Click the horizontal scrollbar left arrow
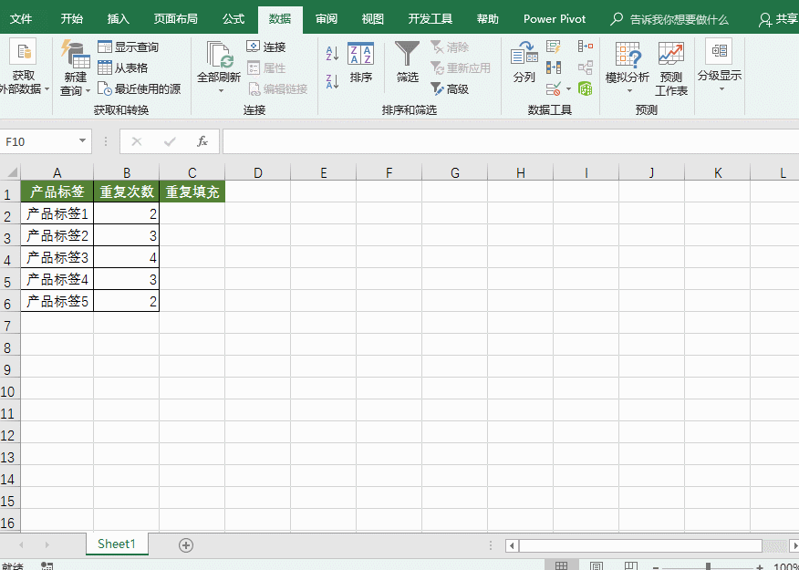Viewport: 799px width, 570px height. (512, 545)
